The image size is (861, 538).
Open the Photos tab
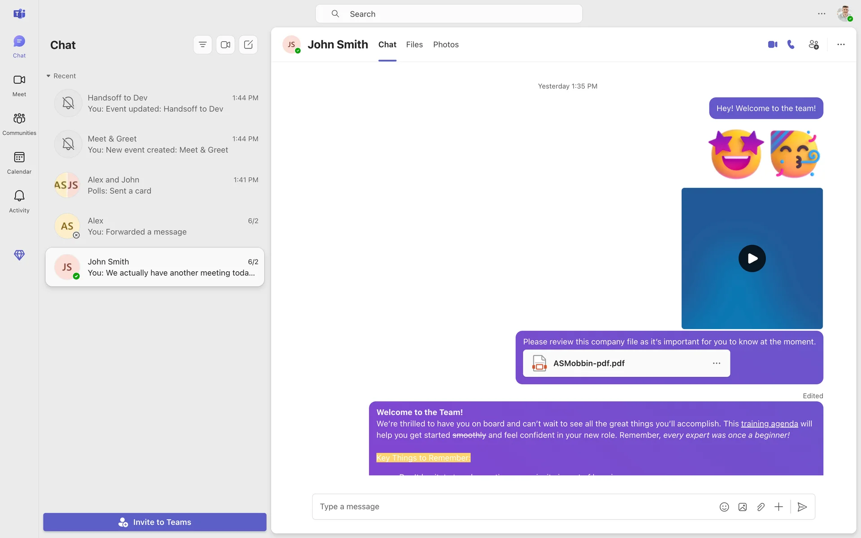click(446, 44)
